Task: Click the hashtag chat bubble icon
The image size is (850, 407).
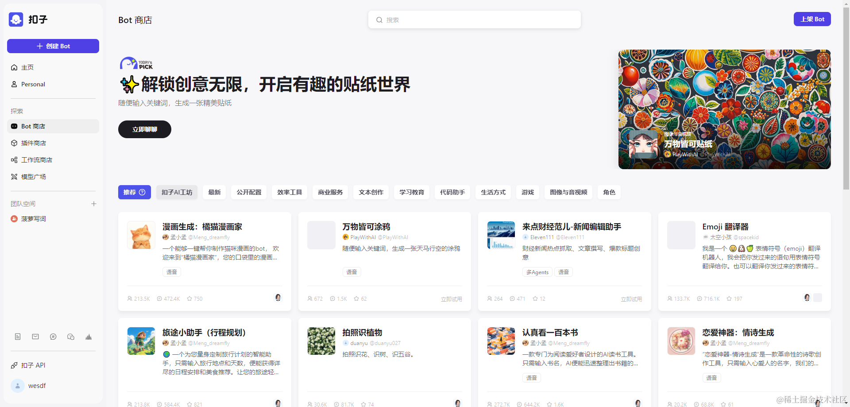Action: pos(53,337)
